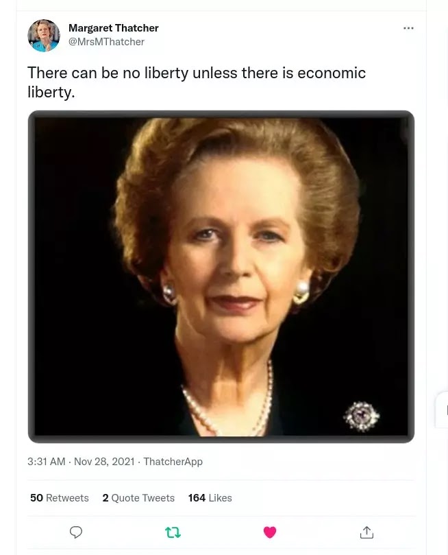The image size is (448, 555).
Task: Click the Nov 28, 2021 date
Action: coord(104,462)
